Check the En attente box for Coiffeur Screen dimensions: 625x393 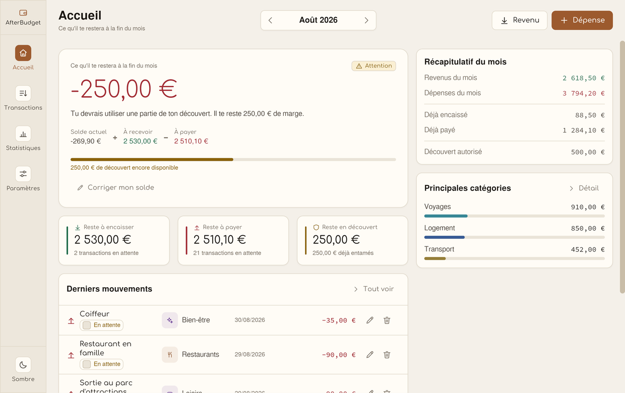87,325
